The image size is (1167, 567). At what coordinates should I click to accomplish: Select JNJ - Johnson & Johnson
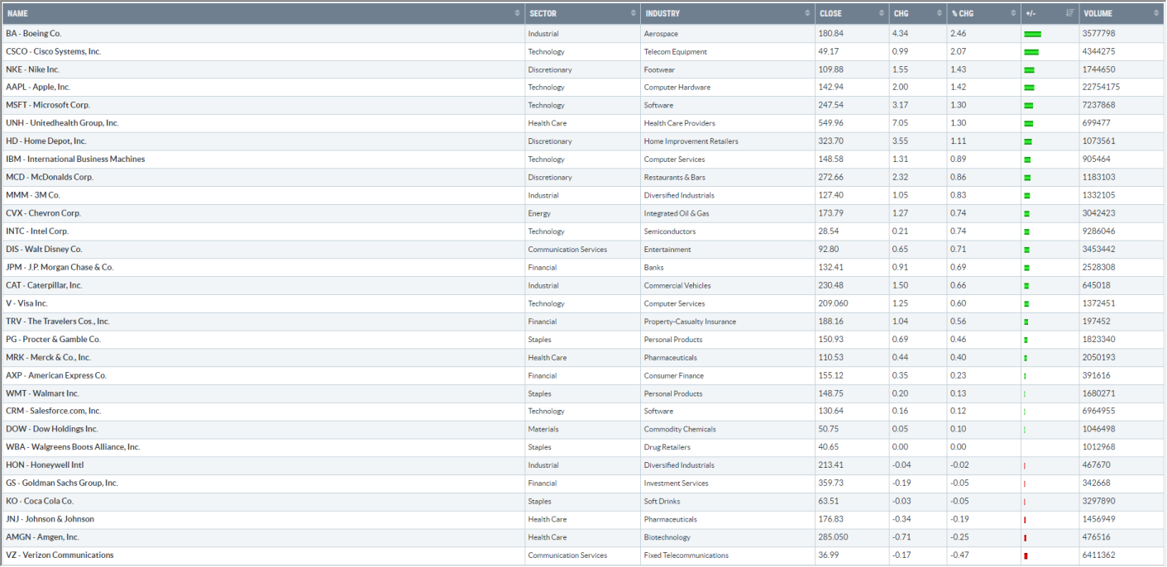pyautogui.click(x=50, y=519)
